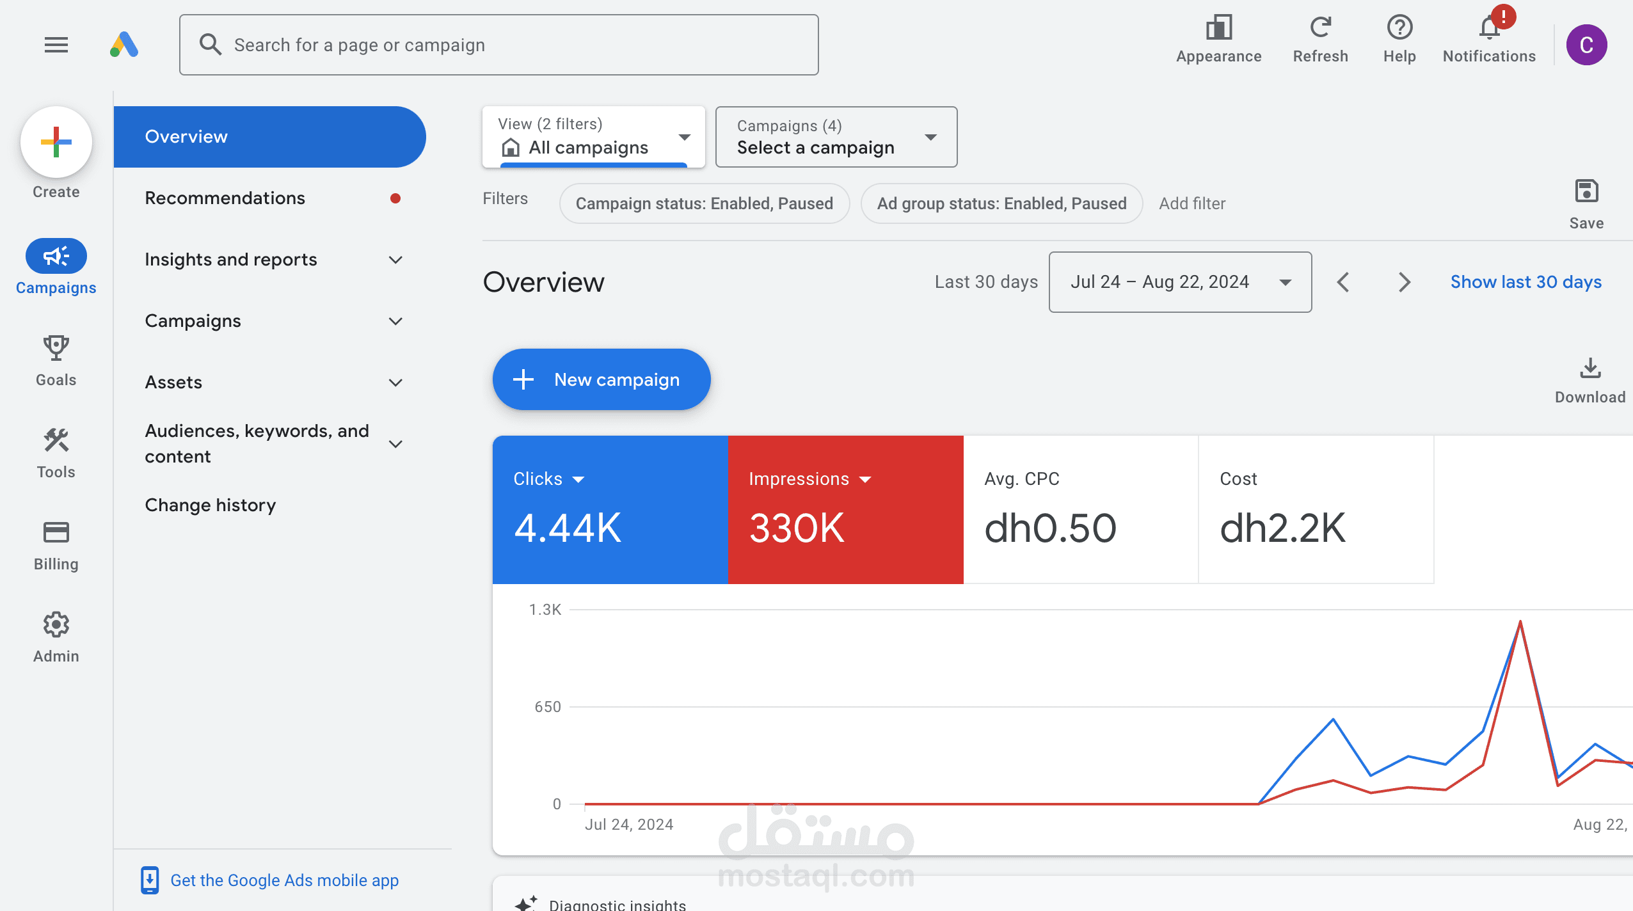Click Get the Google Ads mobile app
Screen dimensions: 1633x911
point(284,880)
